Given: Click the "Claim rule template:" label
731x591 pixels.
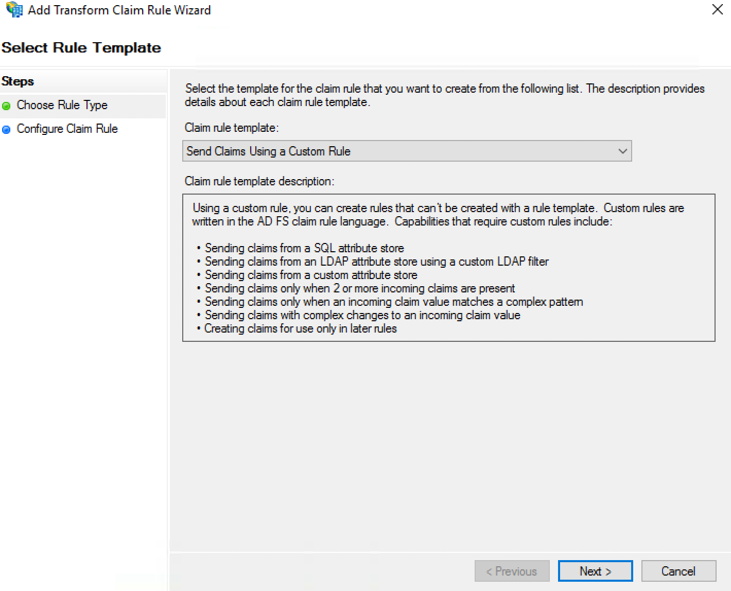Looking at the screenshot, I should (x=232, y=128).
